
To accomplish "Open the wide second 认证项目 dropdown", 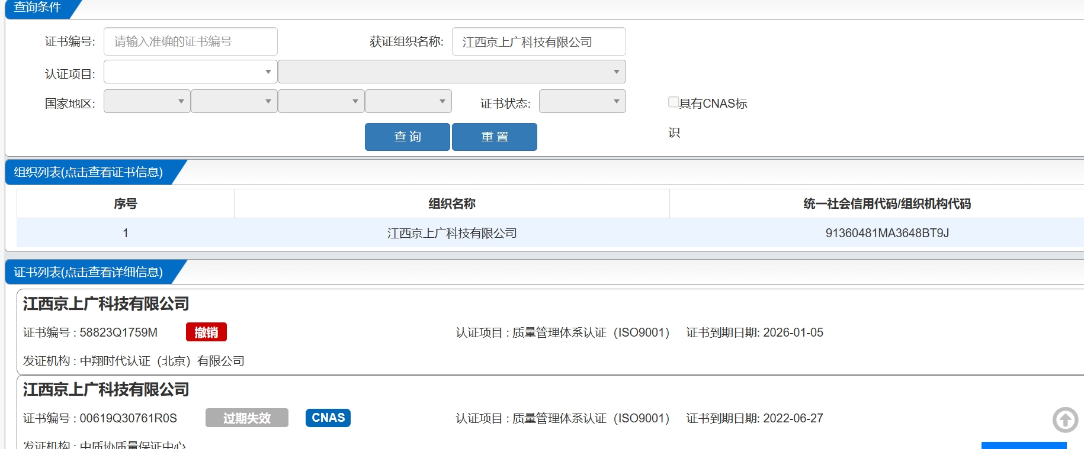I will 452,72.
